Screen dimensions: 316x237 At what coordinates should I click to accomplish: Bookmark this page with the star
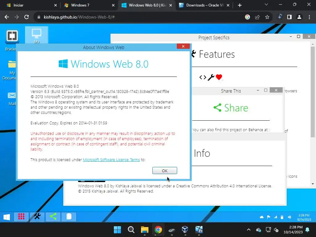pyautogui.click(x=267, y=17)
